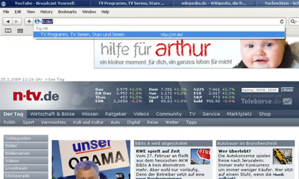
Task: Open the Help menu
Action: click(x=105, y=12)
